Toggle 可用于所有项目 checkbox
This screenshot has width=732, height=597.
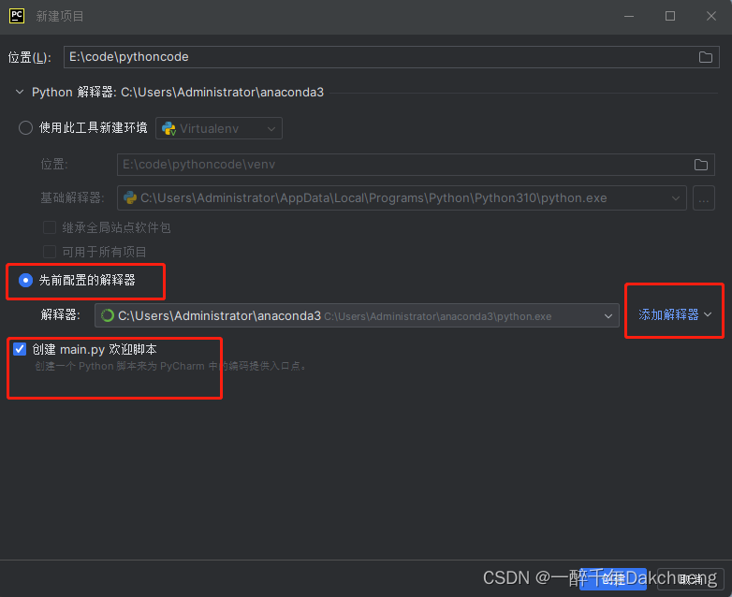point(50,252)
